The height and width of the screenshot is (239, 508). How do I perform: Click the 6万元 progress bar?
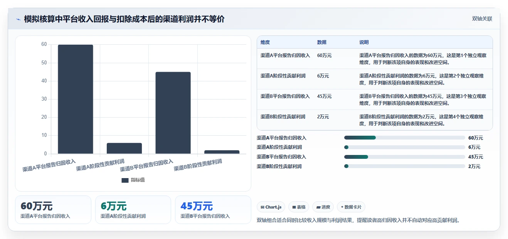[x=405, y=147]
